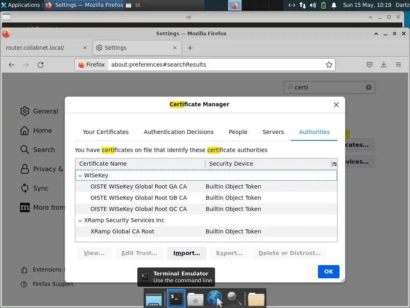Open the Firefox hamburger application menu
The height and width of the screenshot is (308, 410).
tap(398, 65)
